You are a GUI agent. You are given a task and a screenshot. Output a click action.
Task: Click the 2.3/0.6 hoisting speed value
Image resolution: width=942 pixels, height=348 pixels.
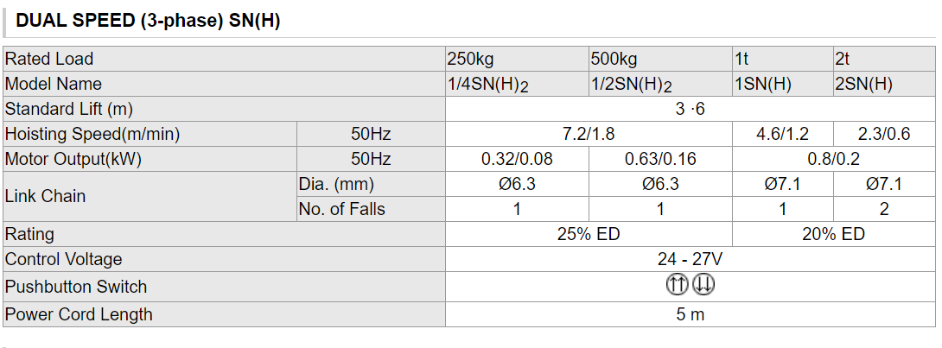[x=883, y=135]
